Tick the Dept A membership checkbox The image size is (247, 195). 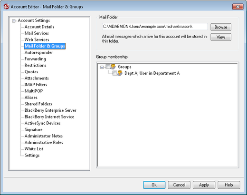click(114, 73)
